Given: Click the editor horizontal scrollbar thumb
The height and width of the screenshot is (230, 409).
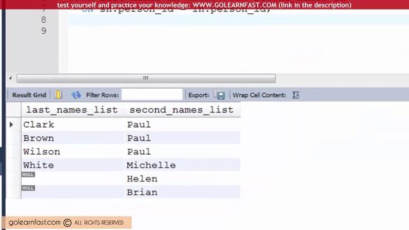Looking at the screenshot, I should click(x=146, y=78).
